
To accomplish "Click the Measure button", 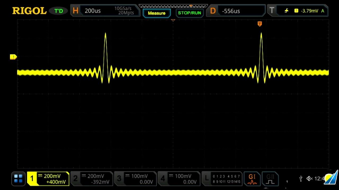I will [x=157, y=13].
